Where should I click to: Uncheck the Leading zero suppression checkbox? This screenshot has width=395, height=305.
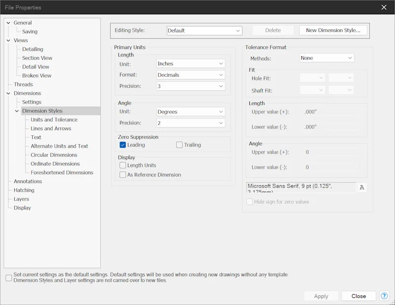click(x=122, y=145)
